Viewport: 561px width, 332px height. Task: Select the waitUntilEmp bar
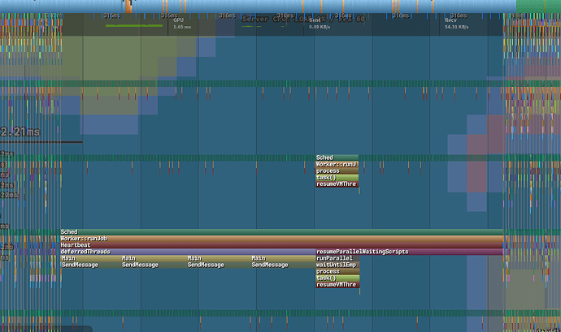pyautogui.click(x=337, y=265)
